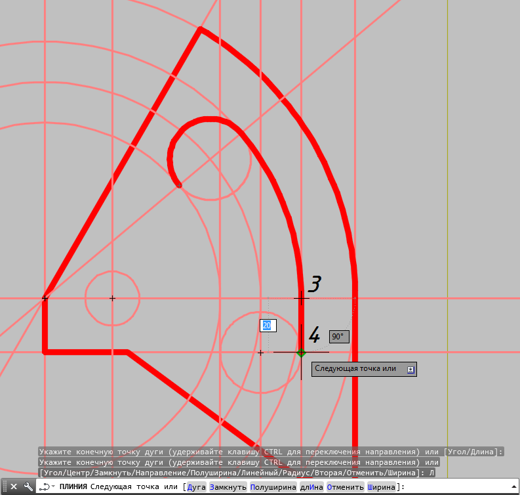Screen dimensions: 520x495
Task: Click the 90° angle dynamic input box
Action: tap(338, 337)
